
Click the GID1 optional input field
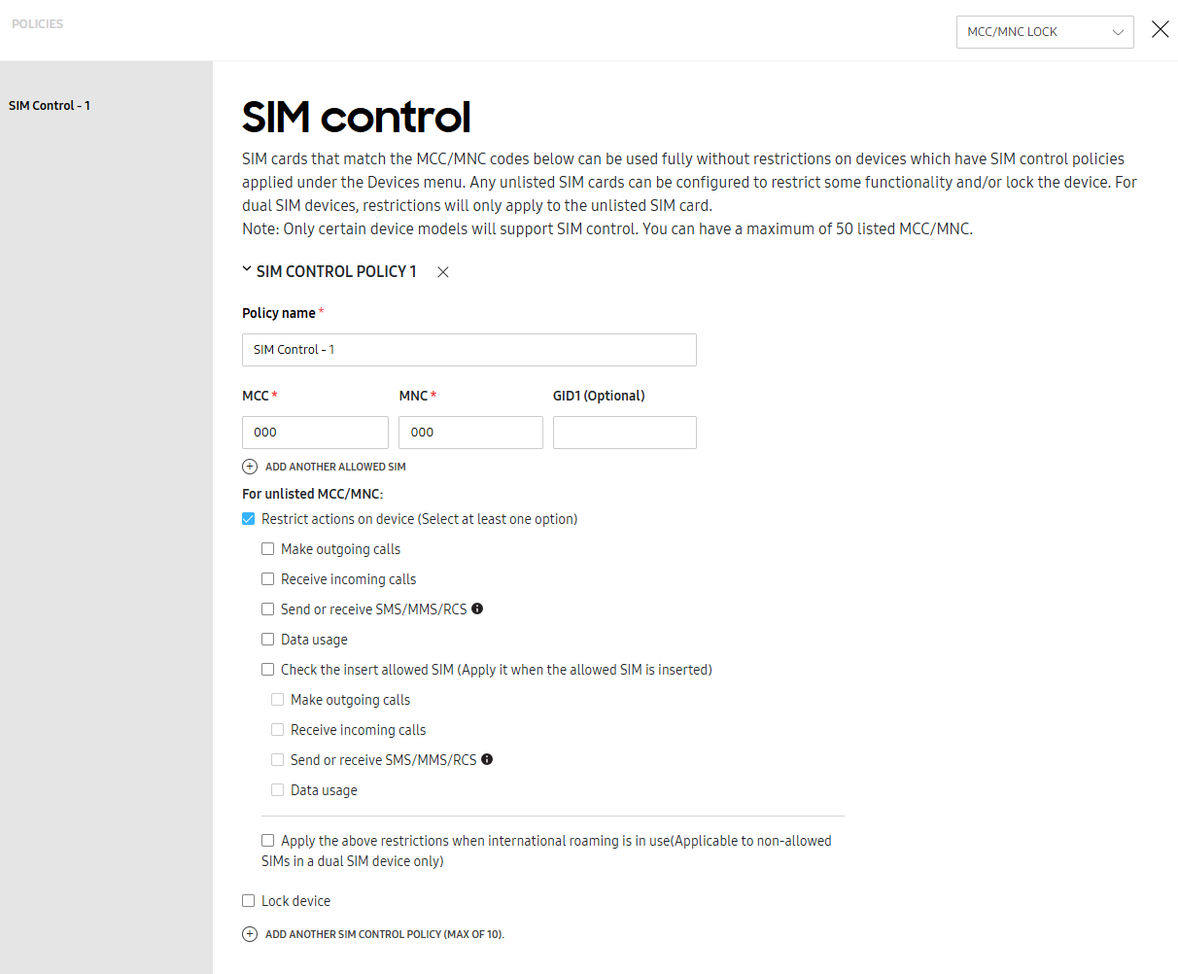[x=624, y=432]
